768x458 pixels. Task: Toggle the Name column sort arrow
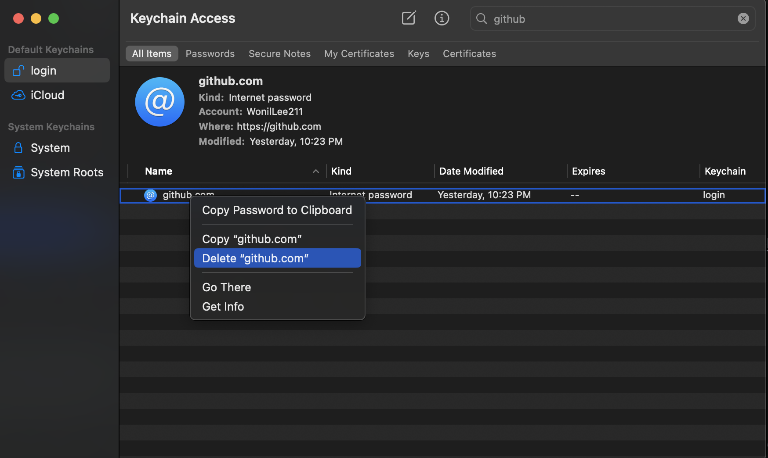pos(315,171)
